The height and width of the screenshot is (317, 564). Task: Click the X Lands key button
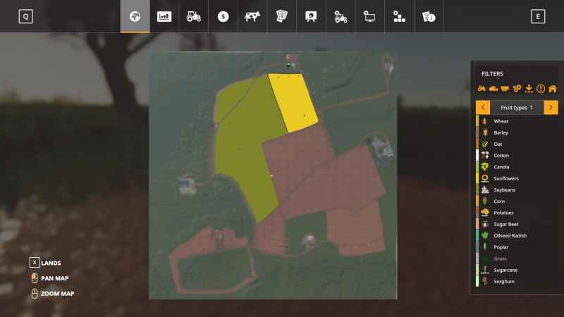[34, 263]
